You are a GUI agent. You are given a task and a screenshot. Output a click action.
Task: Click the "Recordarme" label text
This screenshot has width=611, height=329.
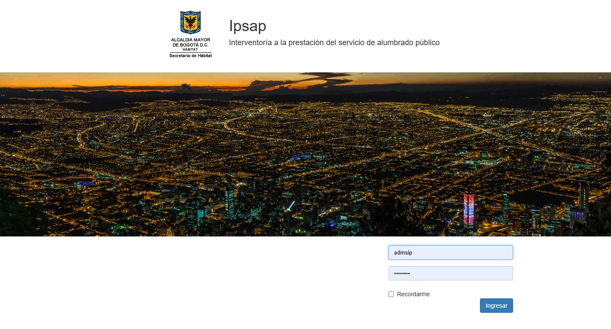coord(413,294)
